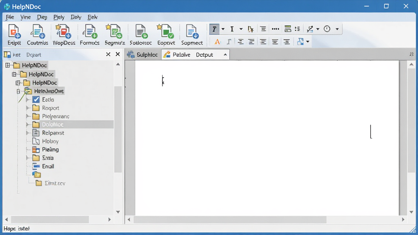Image resolution: width=418 pixels, height=235 pixels.
Task: Expand the Roqort folder
Action: (x=28, y=108)
